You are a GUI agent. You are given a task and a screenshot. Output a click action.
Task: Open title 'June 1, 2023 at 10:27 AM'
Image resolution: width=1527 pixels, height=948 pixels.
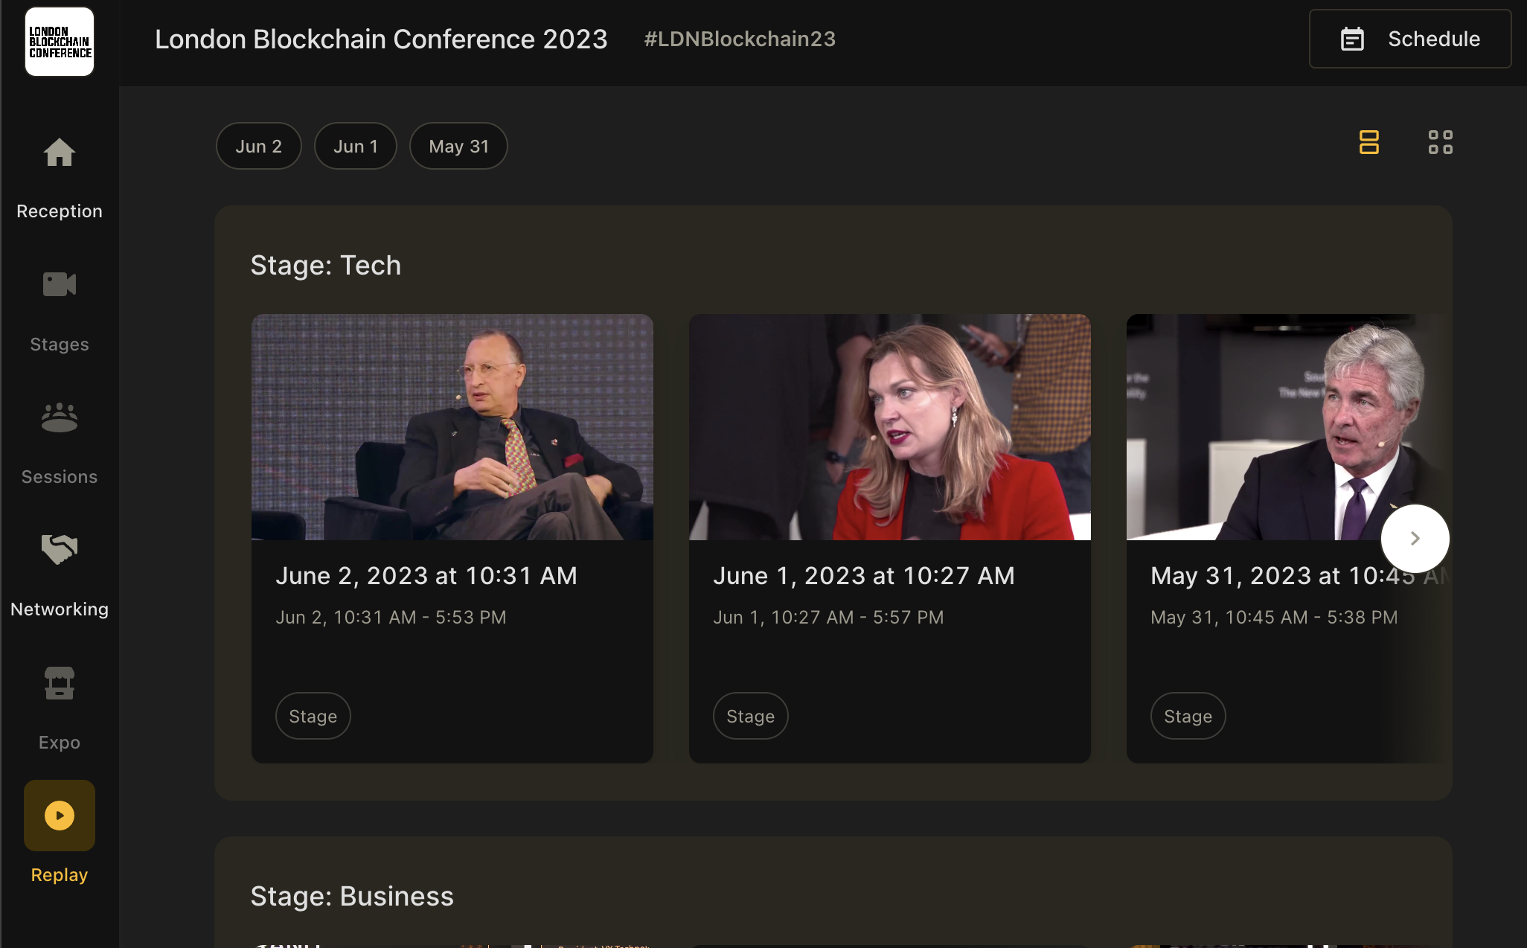[x=864, y=576]
